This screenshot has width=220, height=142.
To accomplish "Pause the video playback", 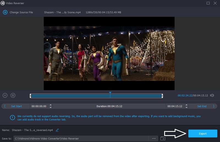I will (5, 95).
